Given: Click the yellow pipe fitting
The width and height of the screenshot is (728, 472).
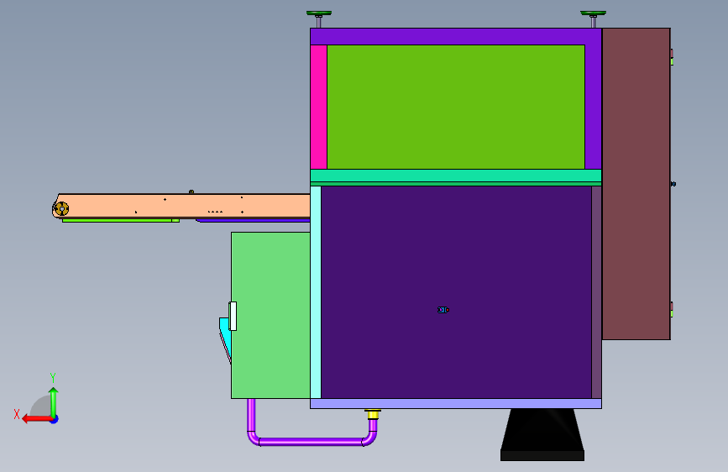Looking at the screenshot, I should coord(372,413).
